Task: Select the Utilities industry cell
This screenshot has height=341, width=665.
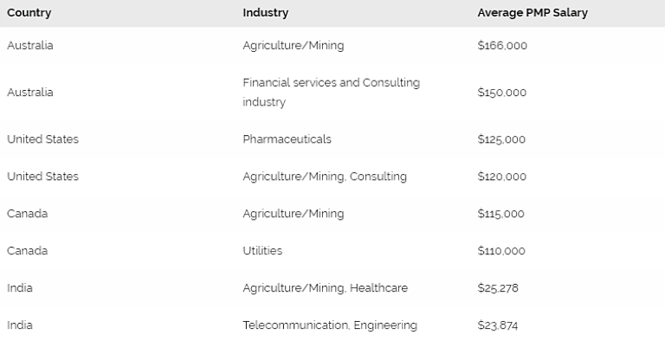Action: click(x=262, y=251)
